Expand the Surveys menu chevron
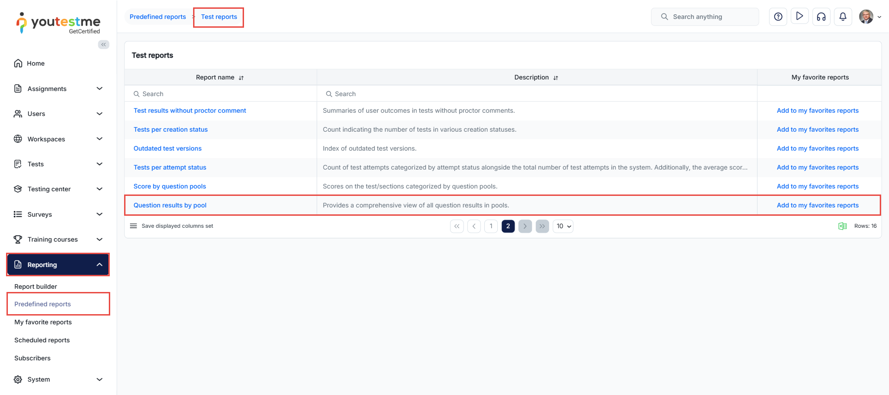This screenshot has height=395, width=889. (x=100, y=214)
